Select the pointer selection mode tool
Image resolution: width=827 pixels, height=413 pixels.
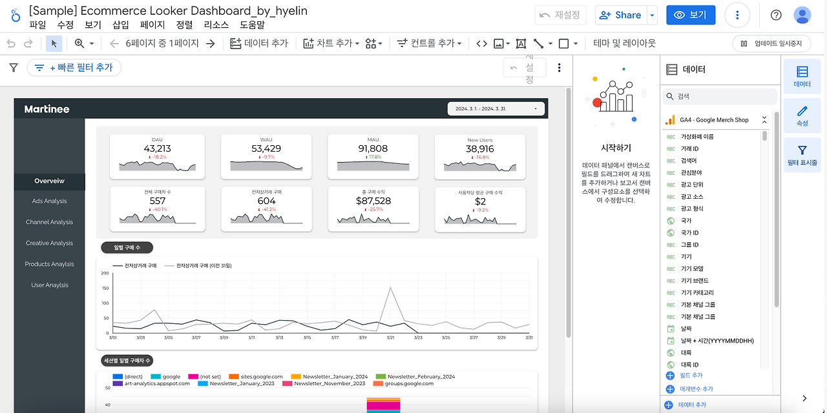pos(54,43)
